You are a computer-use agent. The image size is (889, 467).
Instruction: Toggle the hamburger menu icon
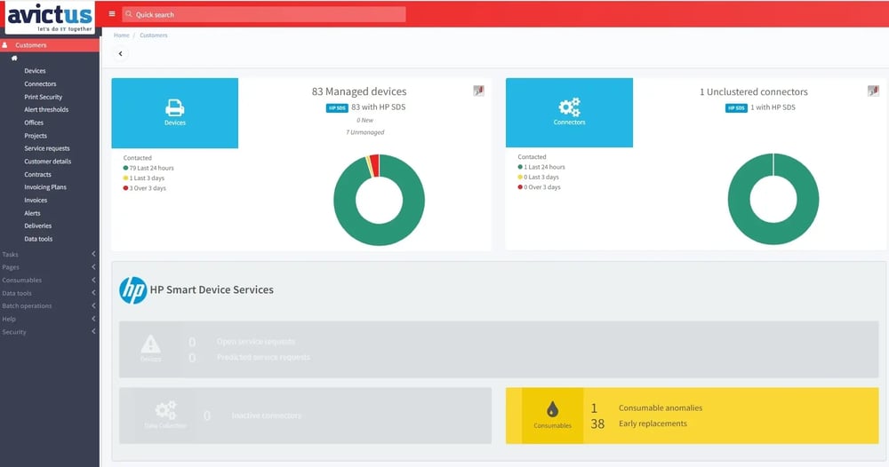112,14
